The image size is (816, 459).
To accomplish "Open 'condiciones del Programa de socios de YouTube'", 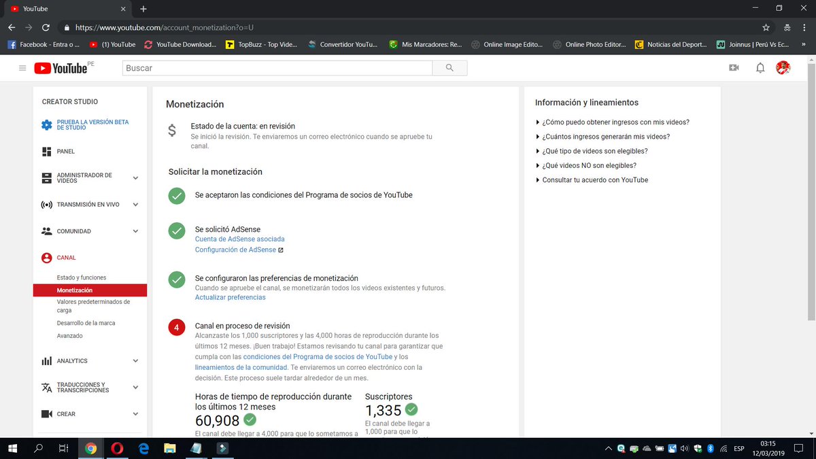I will tap(318, 356).
